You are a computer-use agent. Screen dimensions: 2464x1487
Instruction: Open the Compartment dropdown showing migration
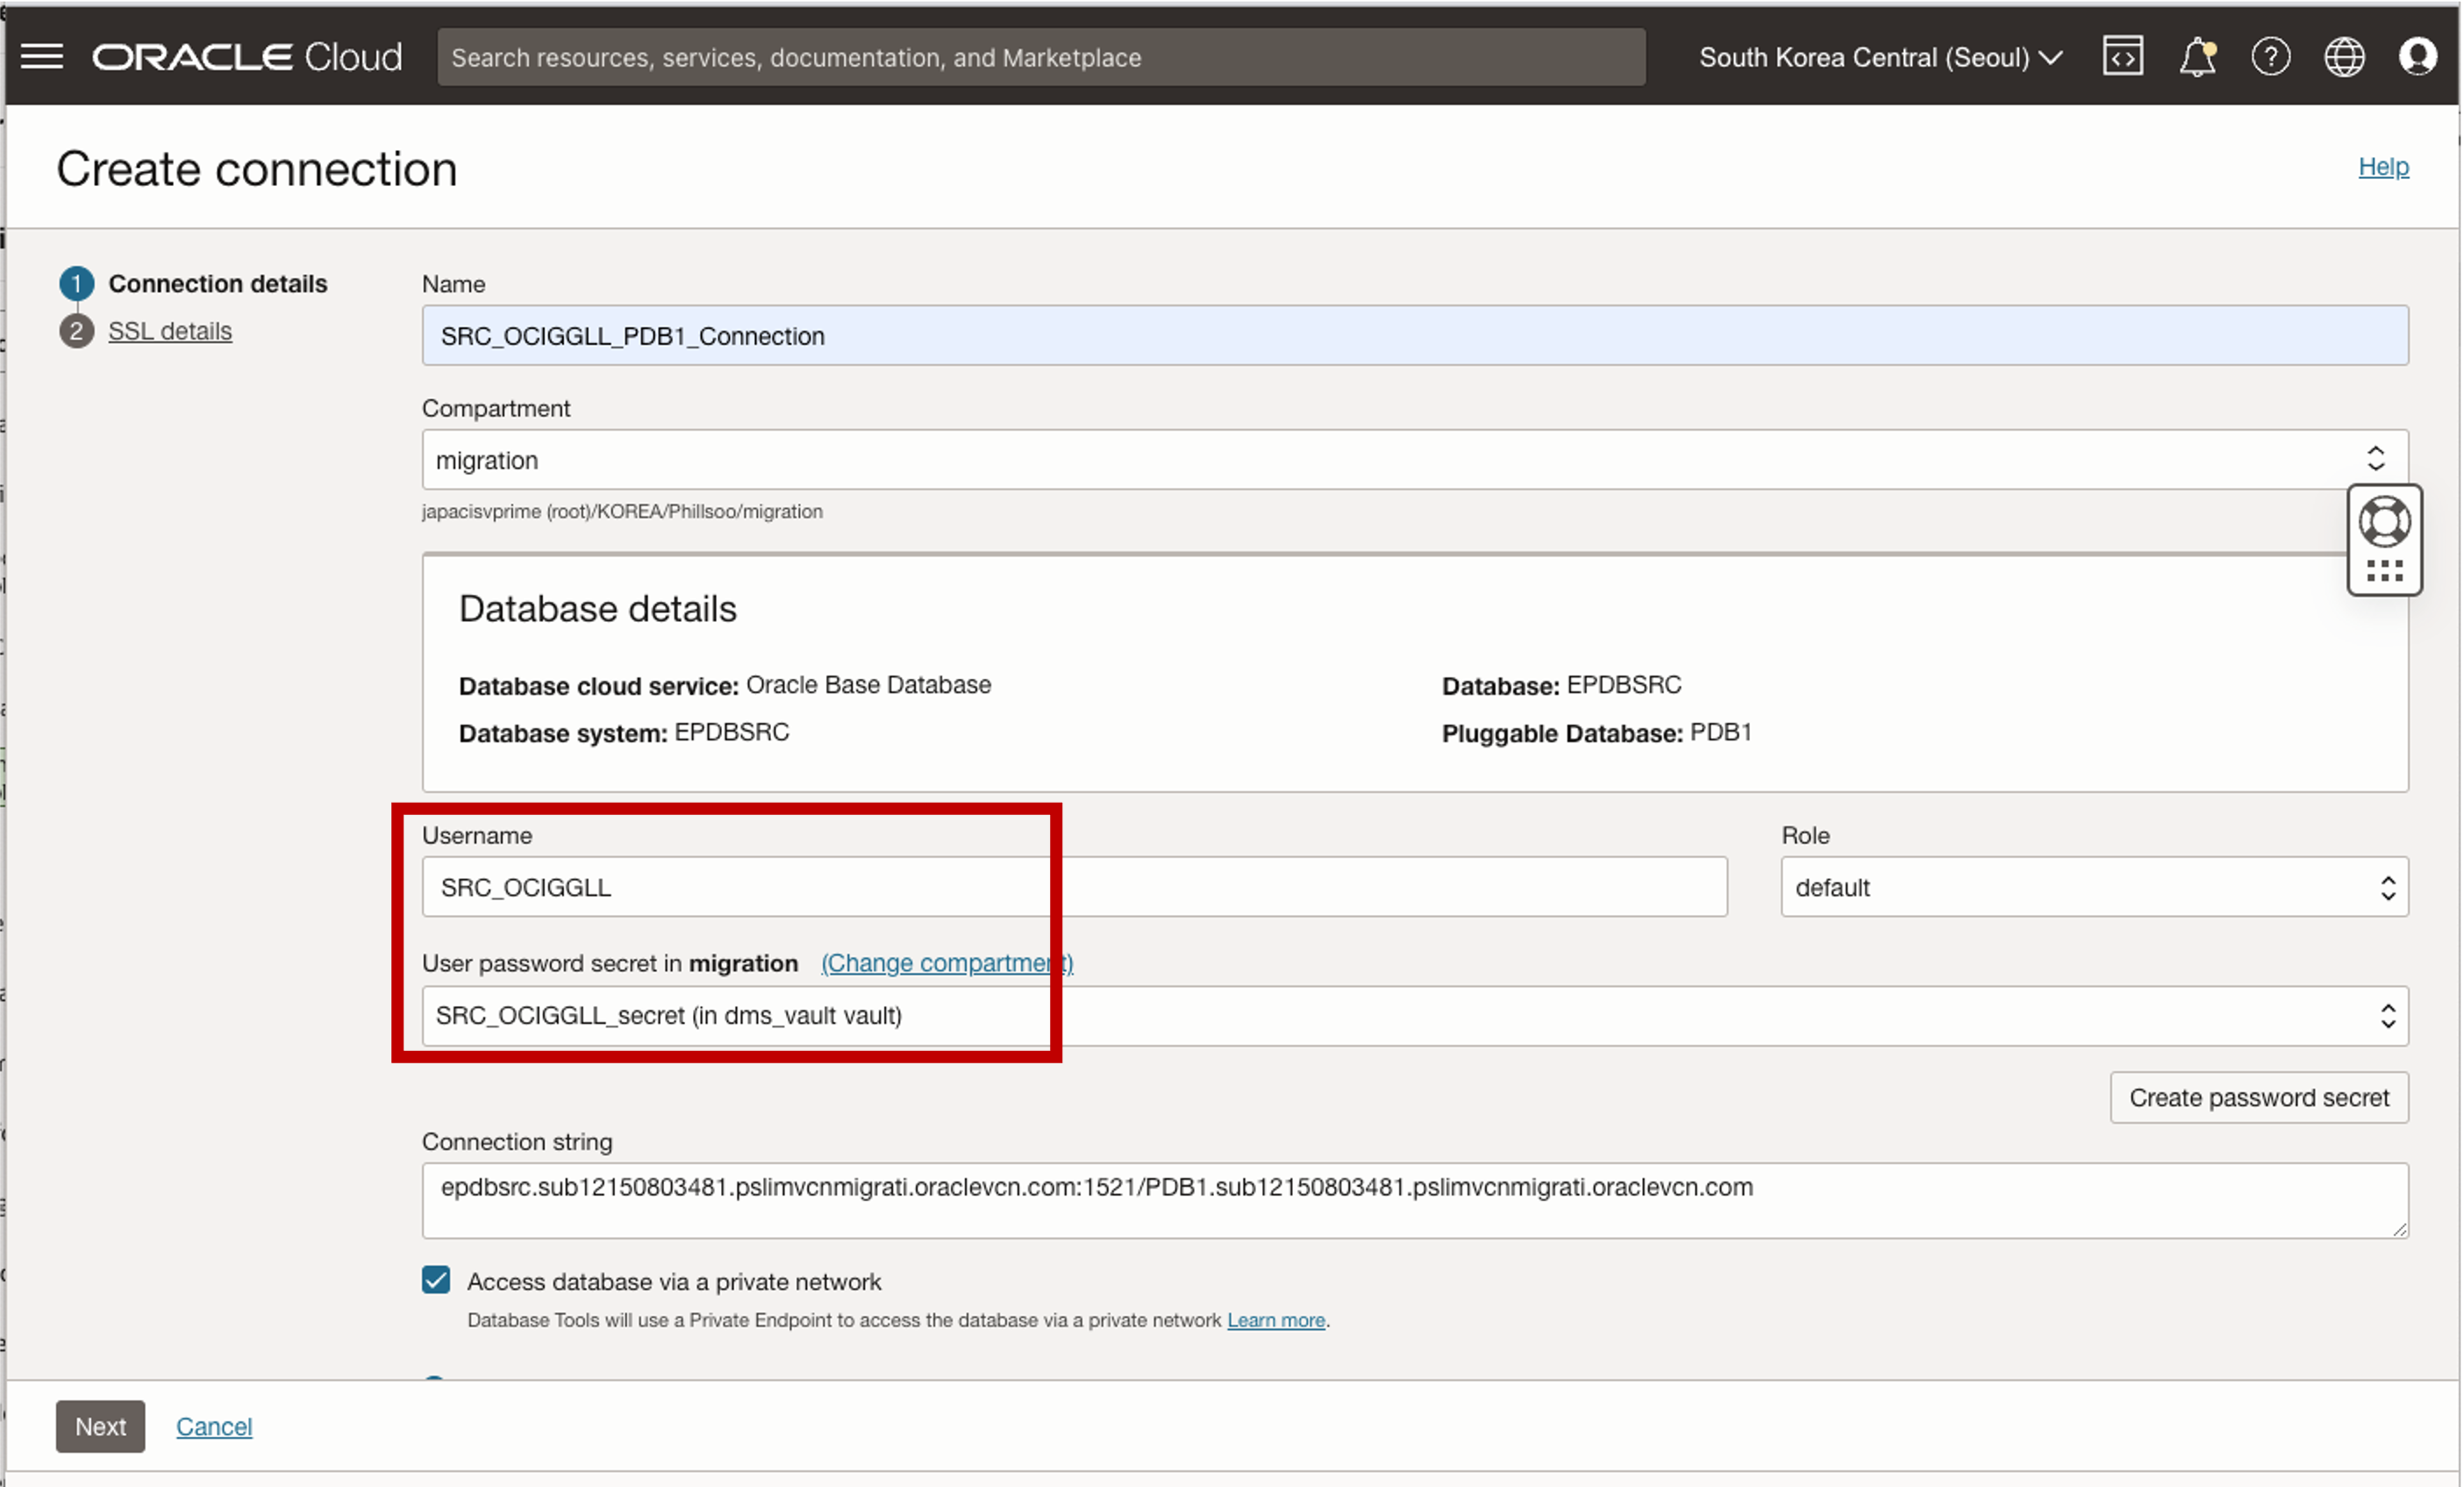[x=1415, y=460]
